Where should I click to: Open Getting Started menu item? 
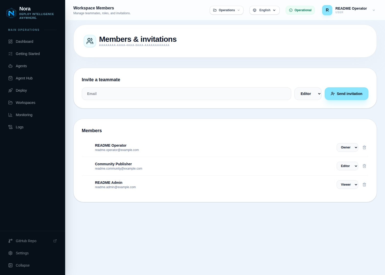(x=33, y=54)
